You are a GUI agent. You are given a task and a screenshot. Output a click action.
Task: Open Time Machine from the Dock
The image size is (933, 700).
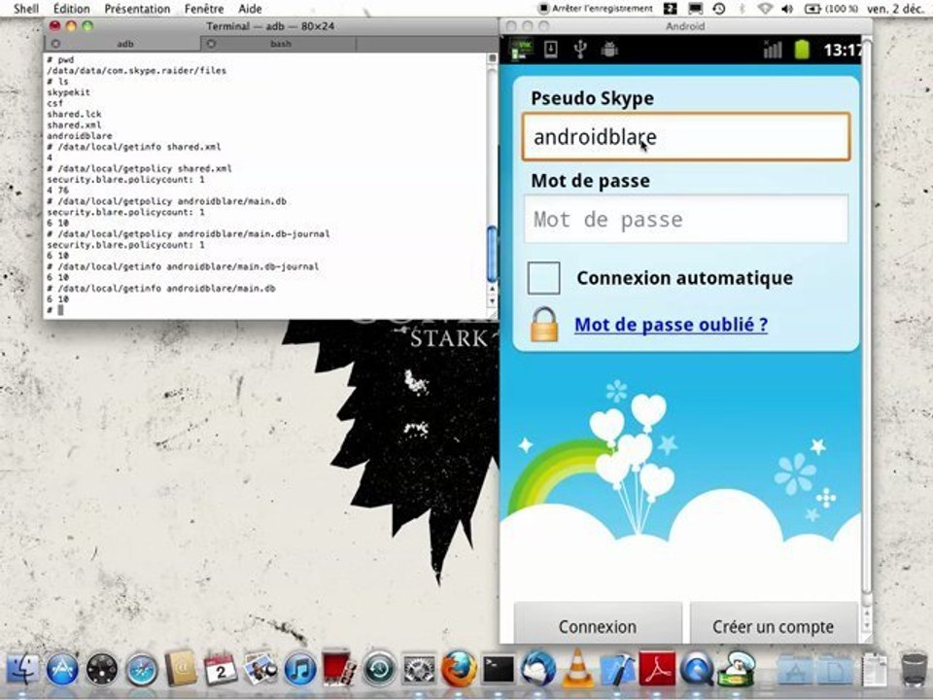coord(379,669)
